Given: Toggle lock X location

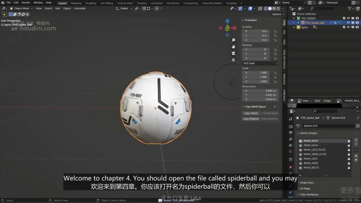Looking at the screenshot, I should pyautogui.click(x=275, y=31).
